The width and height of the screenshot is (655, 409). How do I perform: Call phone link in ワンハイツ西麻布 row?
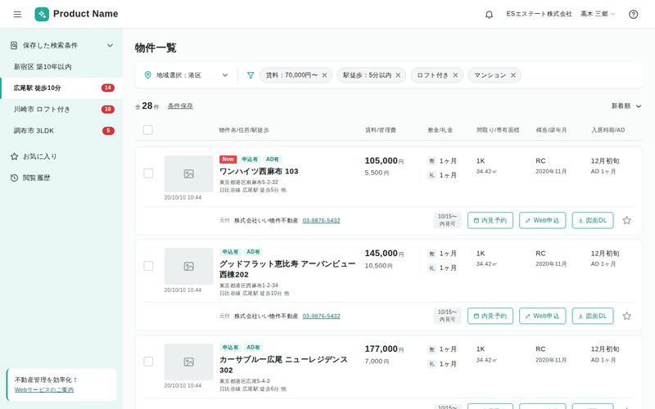[x=321, y=220]
